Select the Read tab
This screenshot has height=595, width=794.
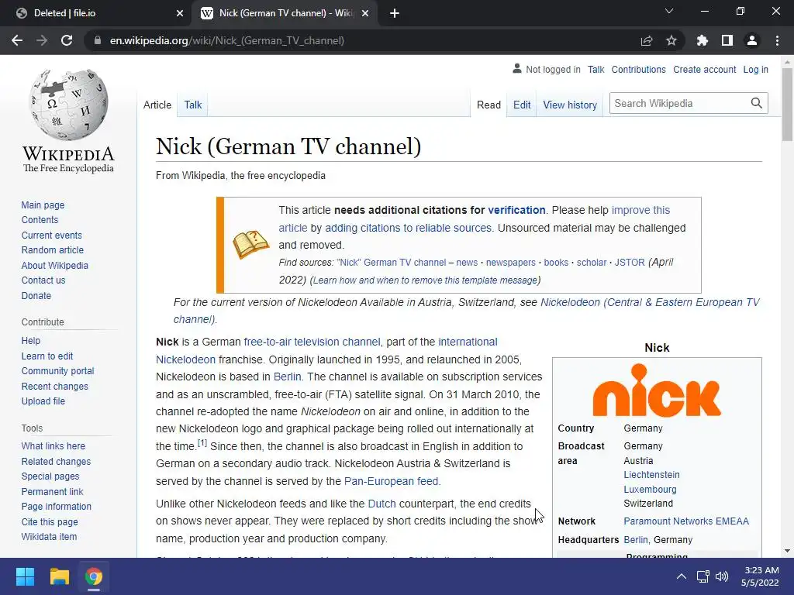click(488, 105)
